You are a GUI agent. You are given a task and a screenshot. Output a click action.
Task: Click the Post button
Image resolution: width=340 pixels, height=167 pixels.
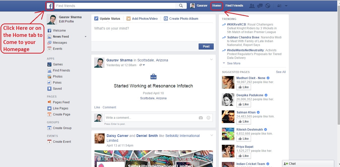[x=206, y=46]
